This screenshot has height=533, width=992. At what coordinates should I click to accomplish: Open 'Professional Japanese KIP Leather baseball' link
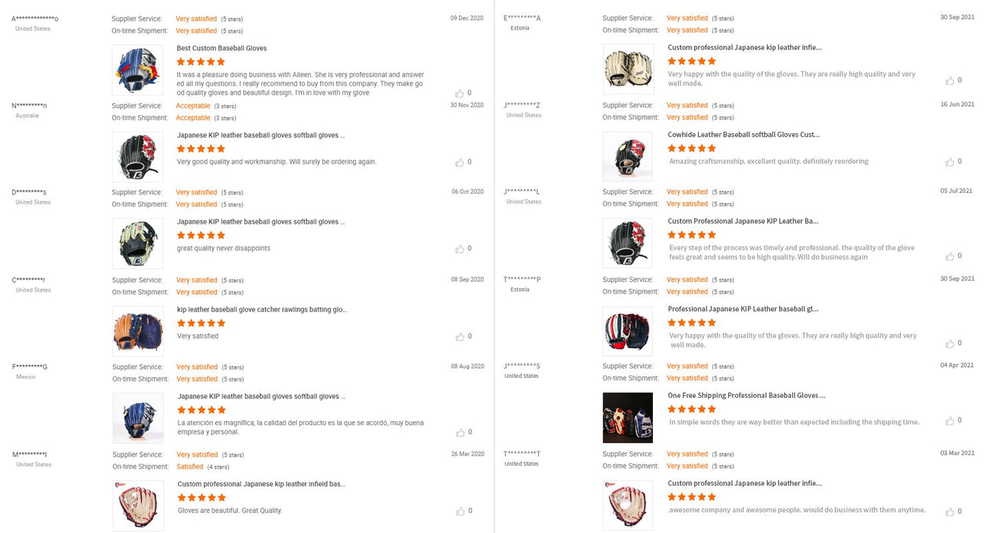tap(743, 309)
